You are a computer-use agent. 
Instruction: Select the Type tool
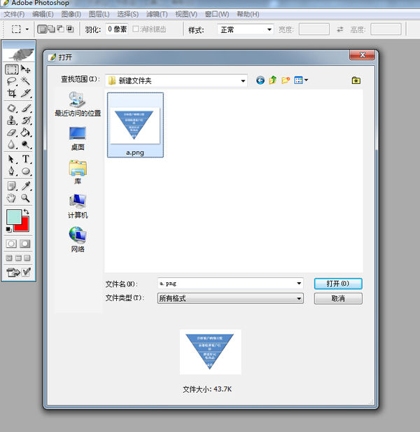[26, 159]
